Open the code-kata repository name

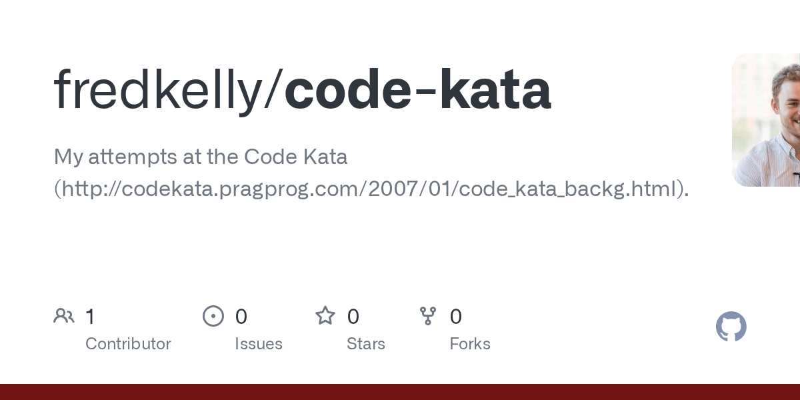pyautogui.click(x=418, y=90)
